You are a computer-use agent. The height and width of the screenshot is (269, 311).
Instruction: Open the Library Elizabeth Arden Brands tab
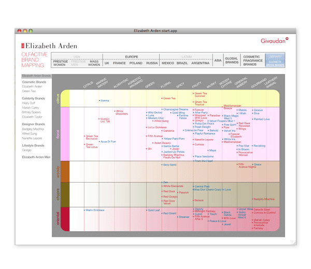pos(275,61)
